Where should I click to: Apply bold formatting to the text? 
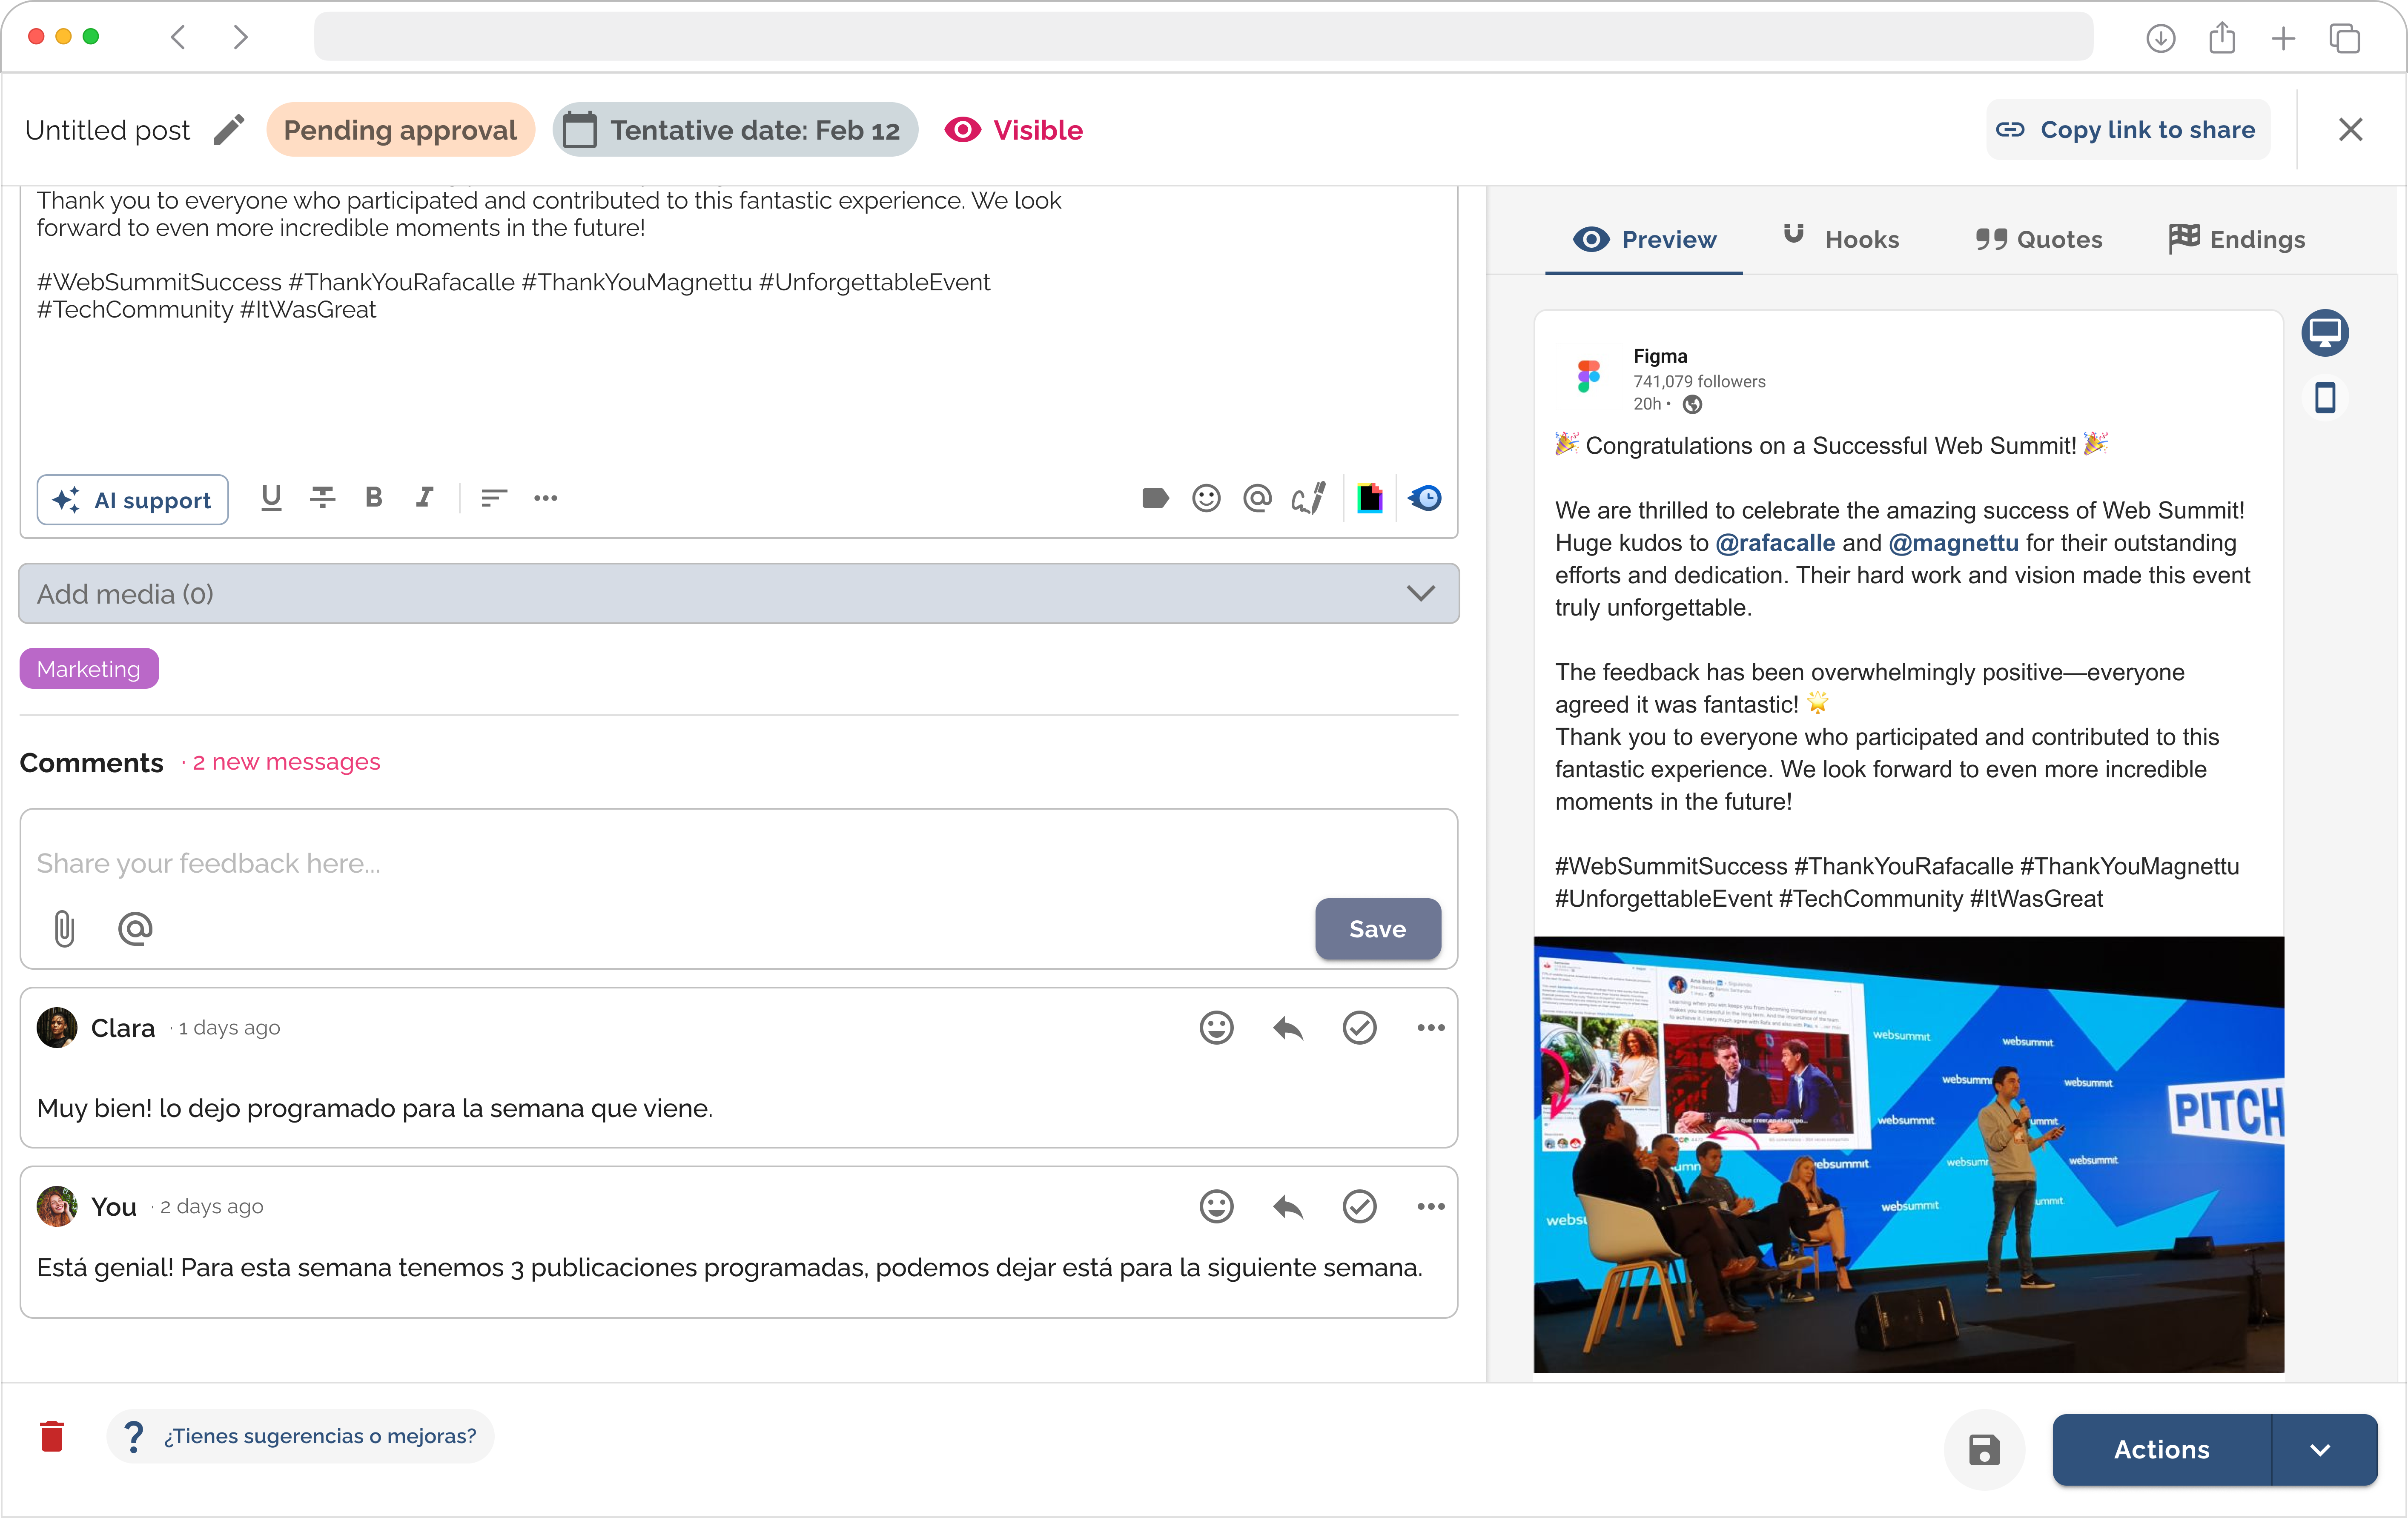[374, 498]
